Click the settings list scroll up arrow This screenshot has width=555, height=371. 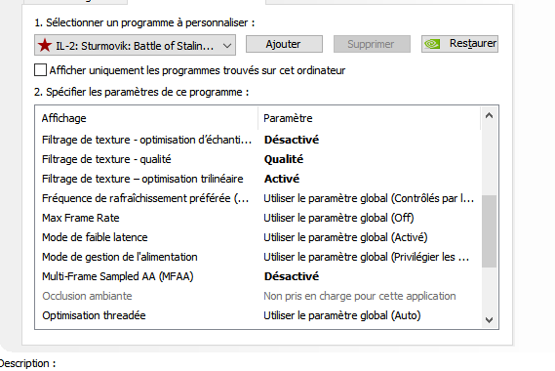coord(490,115)
